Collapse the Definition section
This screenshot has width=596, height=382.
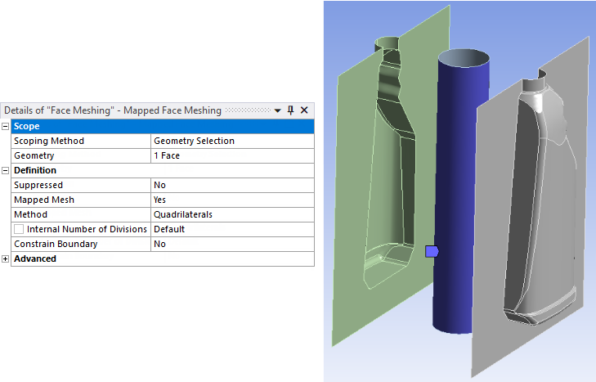(x=6, y=170)
